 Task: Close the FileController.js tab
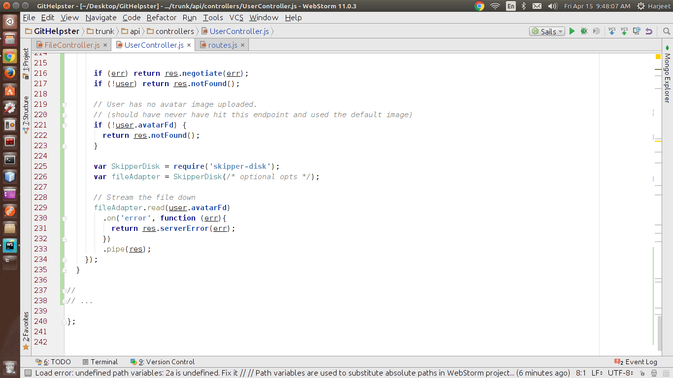point(105,45)
